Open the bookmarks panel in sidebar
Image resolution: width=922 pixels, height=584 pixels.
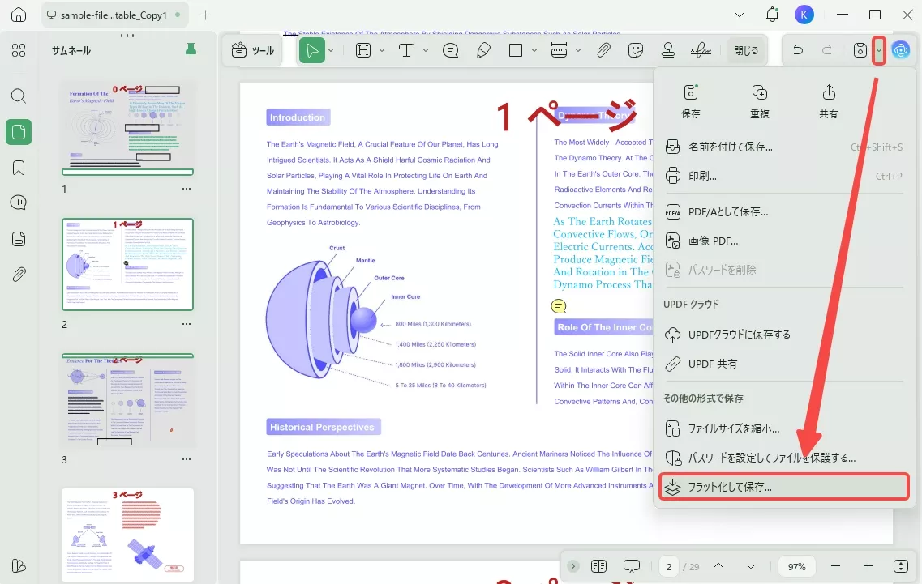point(19,168)
